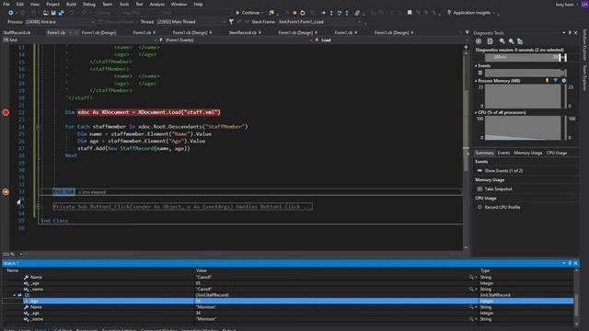Open Diagnostic Tools select tools gear icon
This screenshot has height=331, width=589.
click(479, 41)
